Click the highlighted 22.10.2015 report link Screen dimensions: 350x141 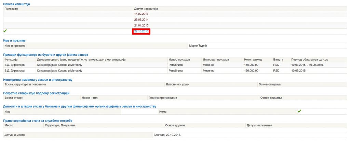click(142, 31)
